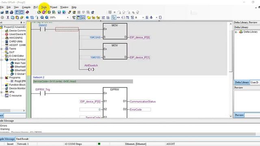260x146 pixels.
Task: Click the upload from PLC icon
Action: coord(64,12)
